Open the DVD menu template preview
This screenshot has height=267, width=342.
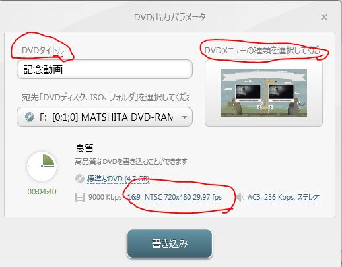(x=263, y=93)
